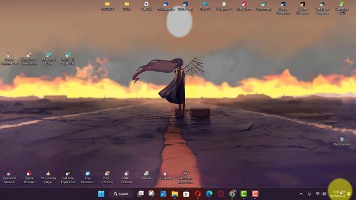Select the Microsoft Edge Dev desktop shortcut
Image resolution: width=356 pixels, height=200 pixels.
(x=68, y=59)
